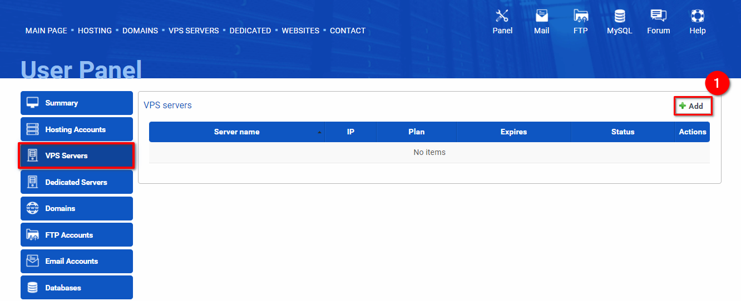The height and width of the screenshot is (301, 741).
Task: Open Databases sidebar button
Action: point(77,287)
